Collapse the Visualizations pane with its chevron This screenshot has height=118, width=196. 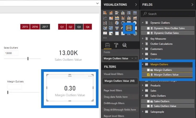coord(136,5)
